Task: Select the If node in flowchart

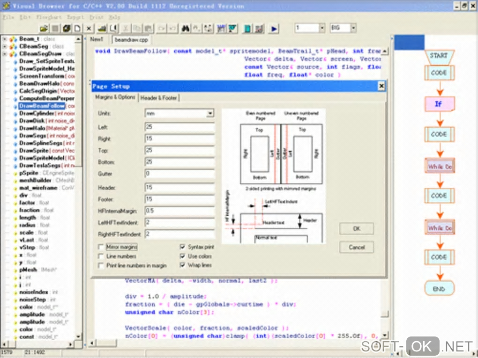Action: [439, 103]
